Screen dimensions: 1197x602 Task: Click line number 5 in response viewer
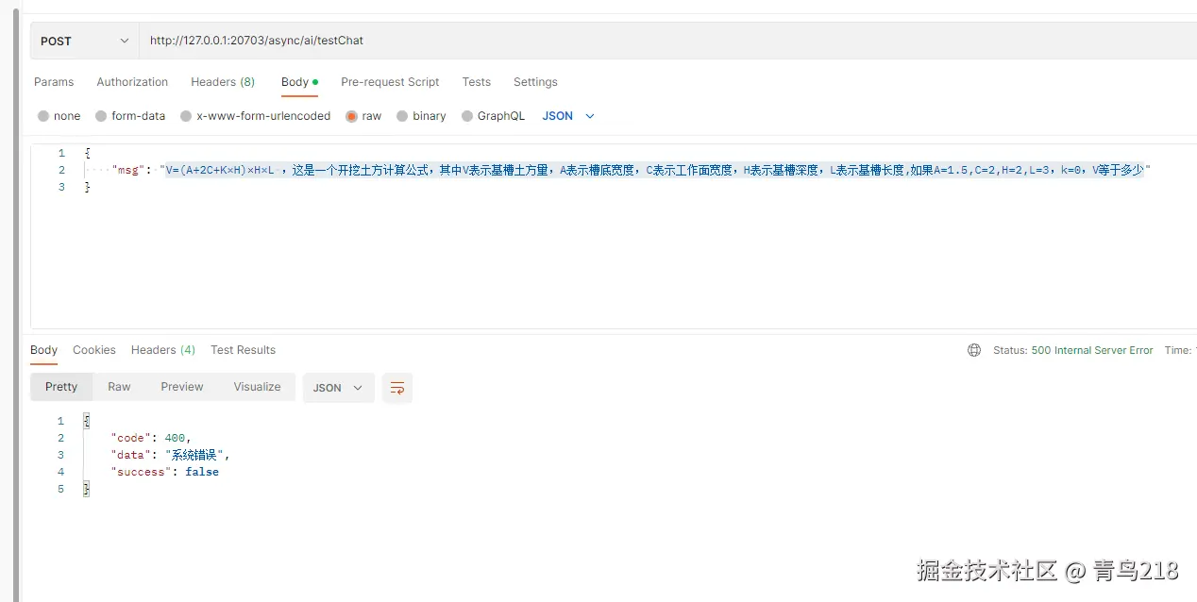click(61, 489)
